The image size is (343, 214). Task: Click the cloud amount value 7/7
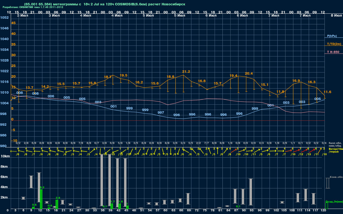tap(206, 143)
